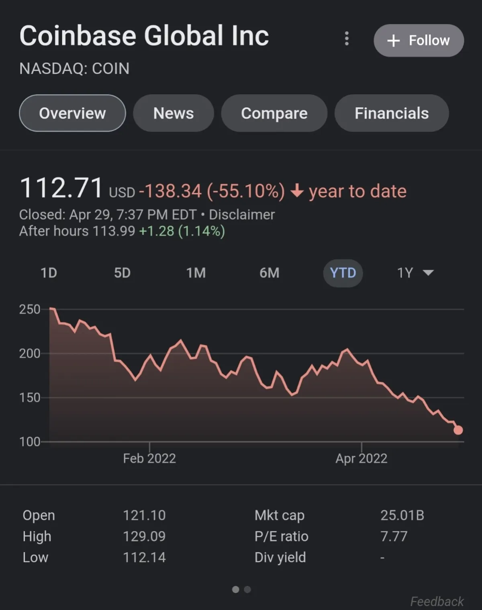
Task: Show the 1M chart range
Action: coord(196,273)
